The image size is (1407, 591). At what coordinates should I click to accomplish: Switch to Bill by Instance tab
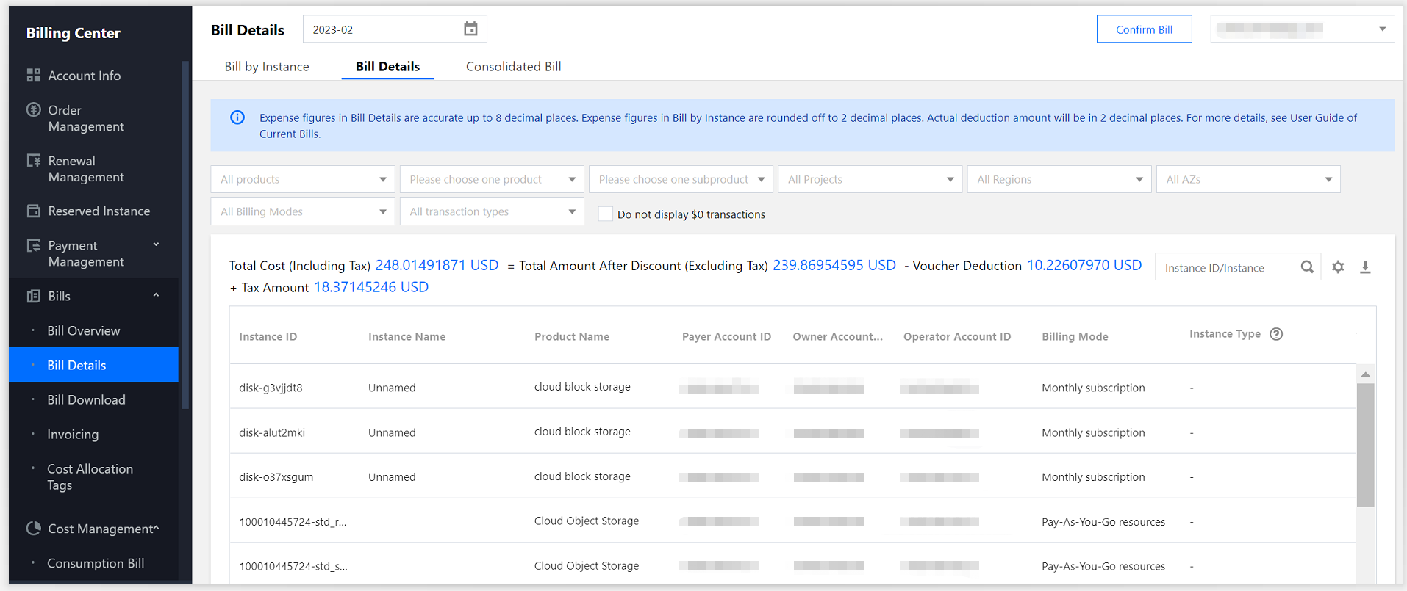pyautogui.click(x=267, y=67)
